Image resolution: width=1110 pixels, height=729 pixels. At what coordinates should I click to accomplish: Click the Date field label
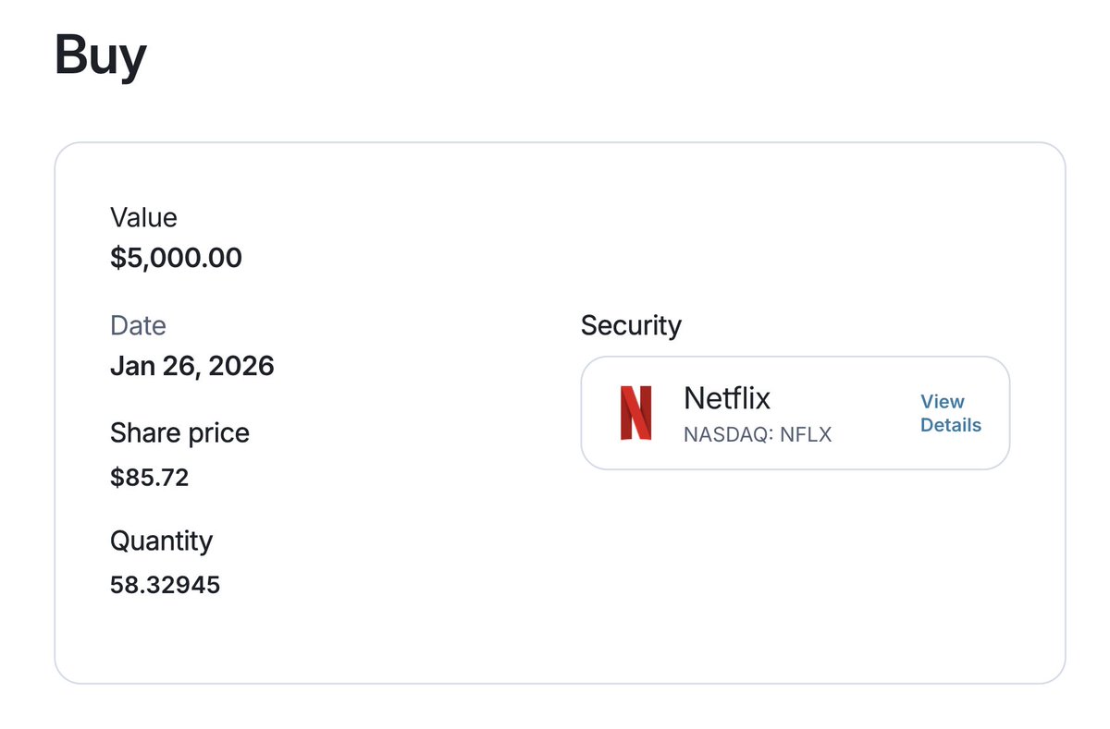click(138, 325)
